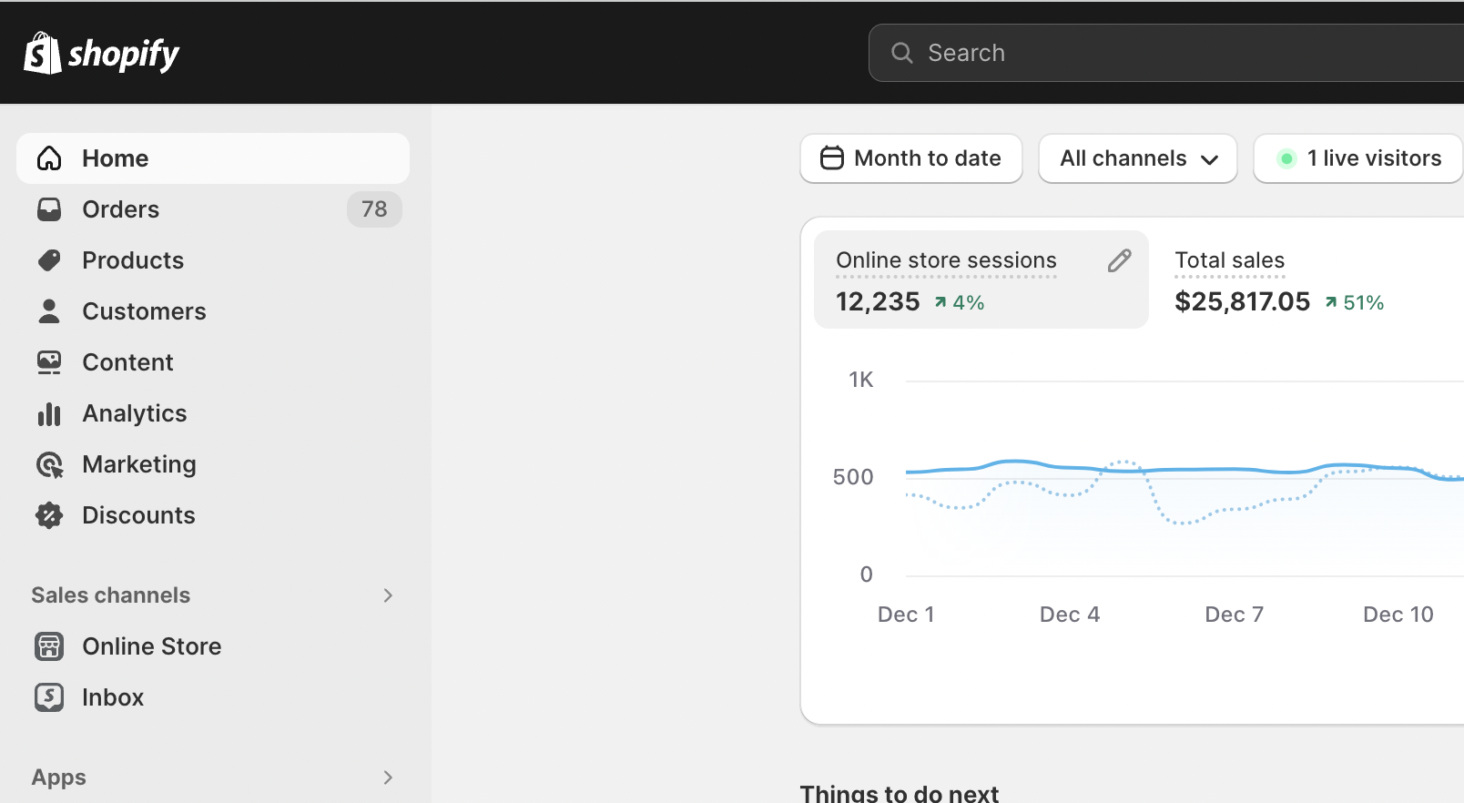The width and height of the screenshot is (1464, 803).
Task: Open the All channels dropdown
Action: 1138,158
